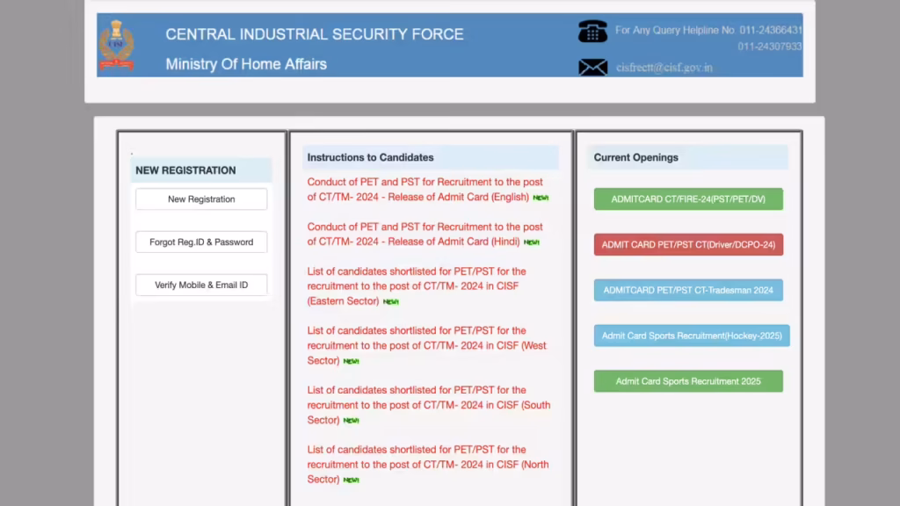Click New badge on West Sector notice
Viewport: 900px width, 506px height.
tap(352, 361)
